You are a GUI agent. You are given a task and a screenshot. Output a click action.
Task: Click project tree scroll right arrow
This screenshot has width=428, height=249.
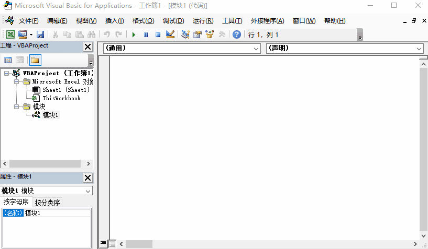tap(88, 163)
